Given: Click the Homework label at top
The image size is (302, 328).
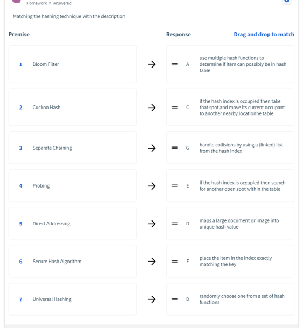Looking at the screenshot, I should 37,3.
